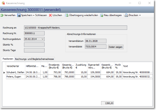Select row indicator arrow for Schubert row
The height and width of the screenshot is (110, 156).
click(4, 72)
